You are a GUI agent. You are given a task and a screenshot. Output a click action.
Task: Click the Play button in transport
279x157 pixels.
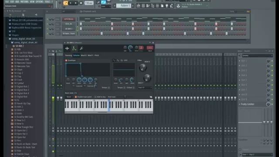pyautogui.click(x=71, y=3)
